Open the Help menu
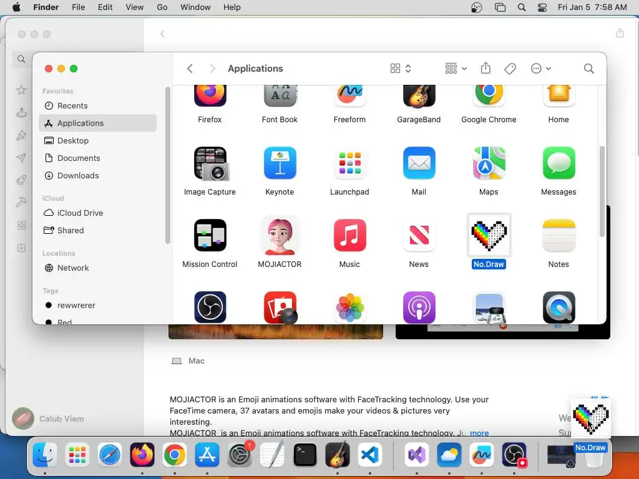639x479 pixels. 232,7
